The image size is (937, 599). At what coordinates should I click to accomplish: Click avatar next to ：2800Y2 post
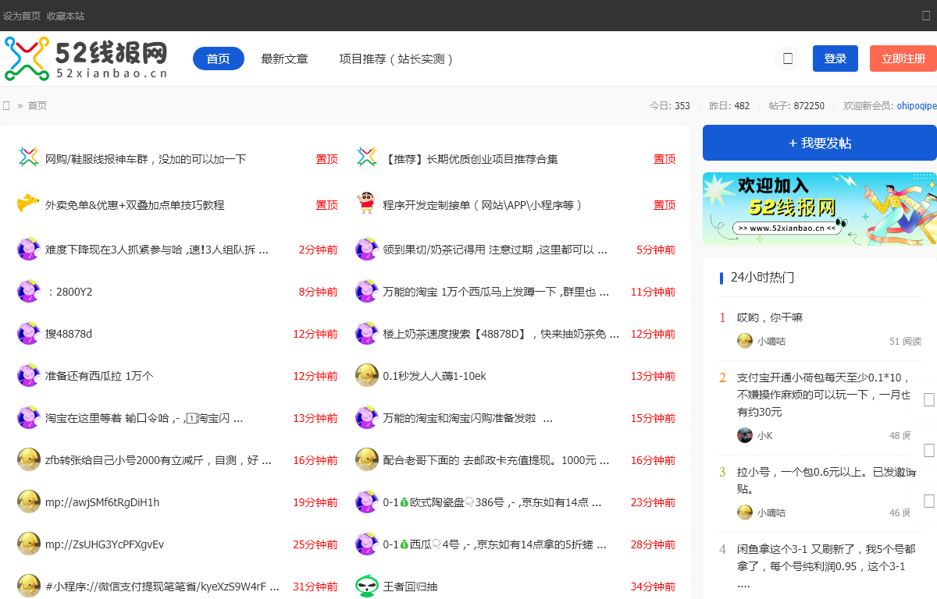(29, 291)
